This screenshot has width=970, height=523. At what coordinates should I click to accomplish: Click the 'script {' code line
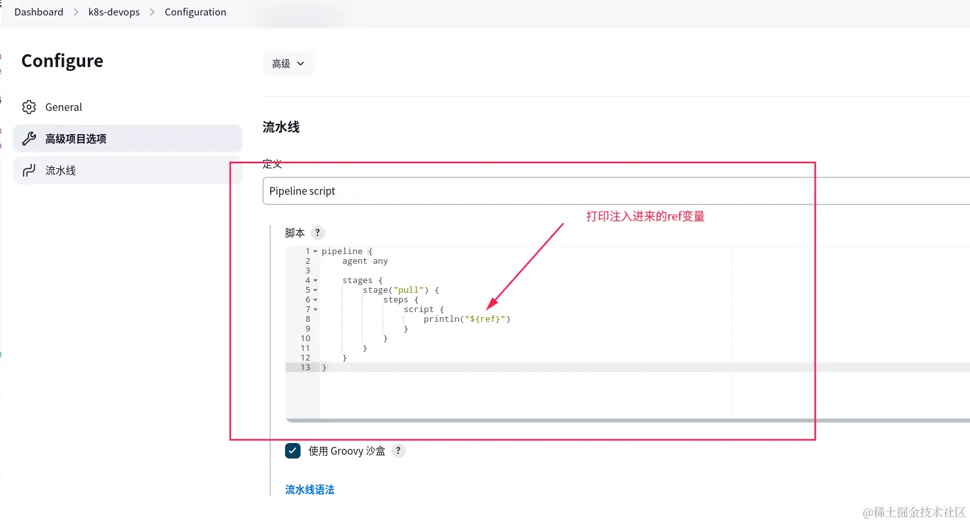coord(424,310)
